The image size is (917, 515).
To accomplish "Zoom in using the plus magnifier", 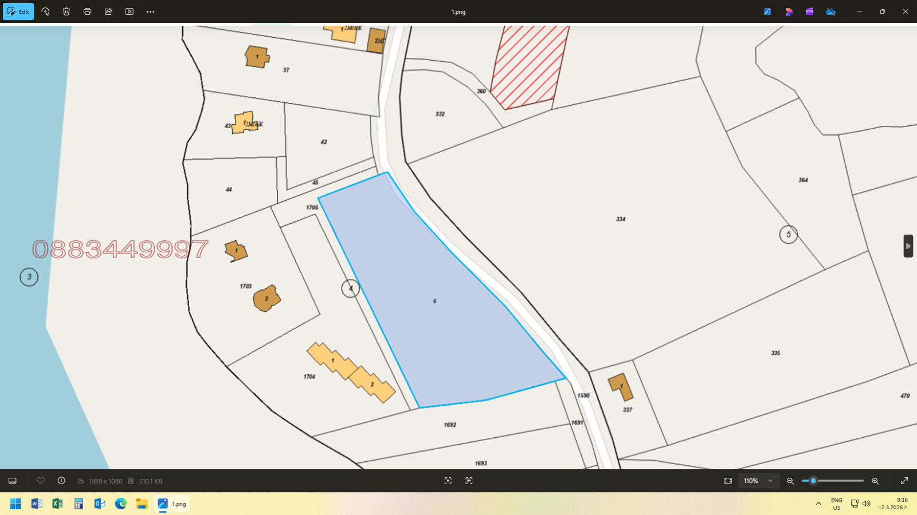I will coord(875,481).
